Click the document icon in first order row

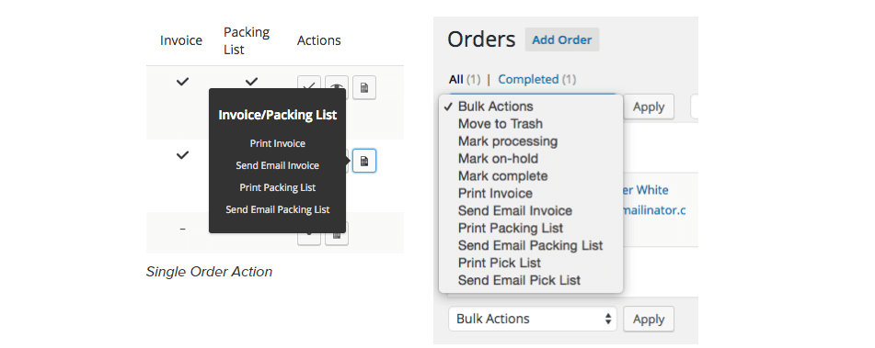(x=364, y=87)
